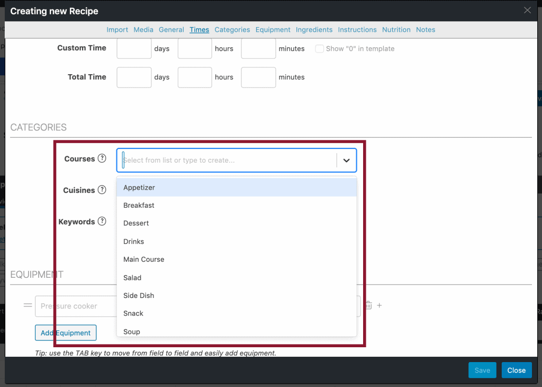The height and width of the screenshot is (387, 542).
Task: Click the Cuisines help question-mark icon
Action: [102, 190]
